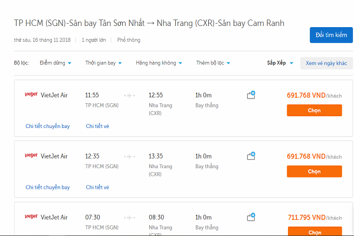Click the 691.768 VND price of 12:35 flight

coord(306,156)
